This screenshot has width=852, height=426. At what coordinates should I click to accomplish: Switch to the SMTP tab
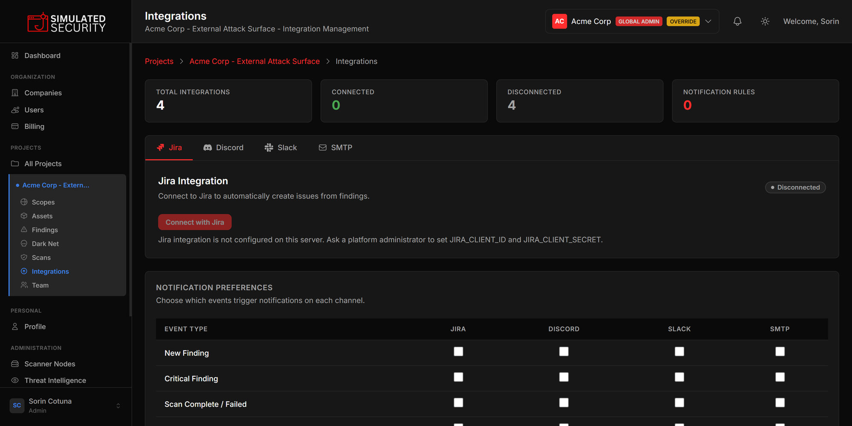tap(336, 147)
